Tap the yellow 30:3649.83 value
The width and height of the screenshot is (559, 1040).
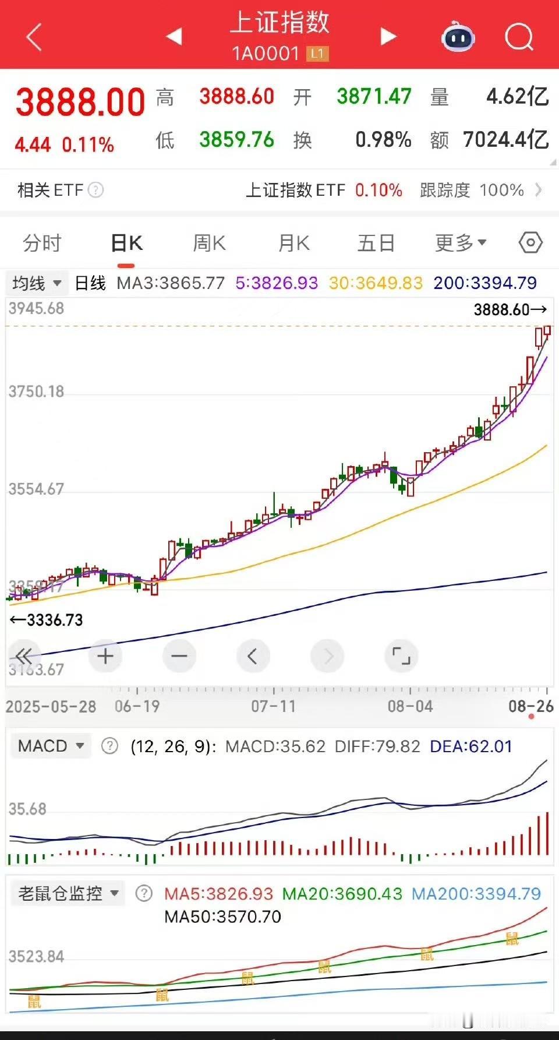[x=376, y=283]
